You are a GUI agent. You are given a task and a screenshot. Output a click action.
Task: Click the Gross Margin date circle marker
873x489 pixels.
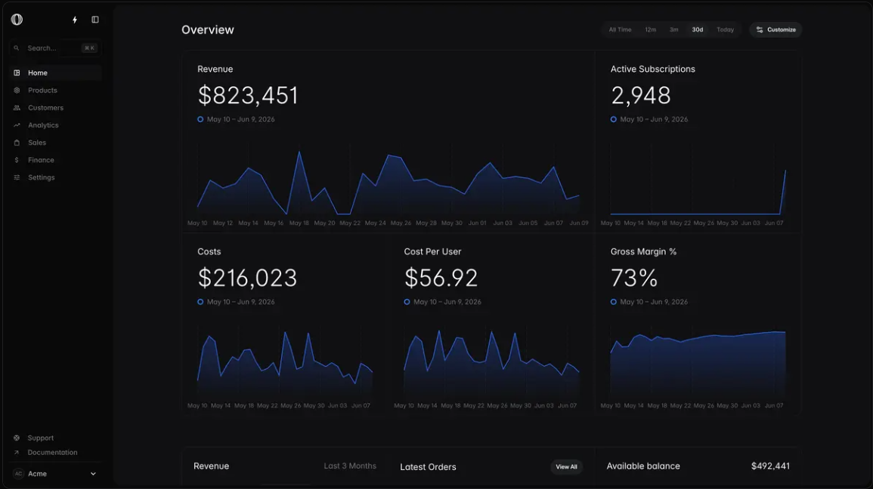614,303
